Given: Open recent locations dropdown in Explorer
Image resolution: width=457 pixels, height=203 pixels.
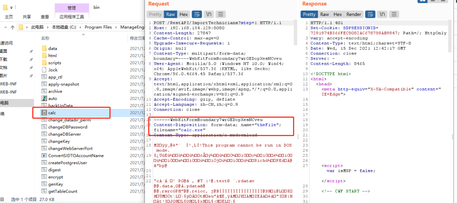Looking at the screenshot, I should [x=5, y=27].
